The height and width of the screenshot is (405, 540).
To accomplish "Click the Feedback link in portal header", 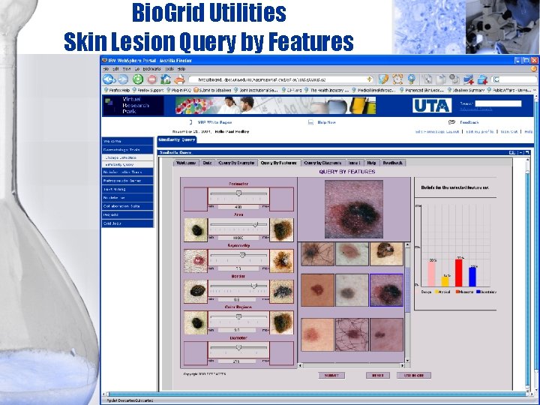I will pos(469,122).
